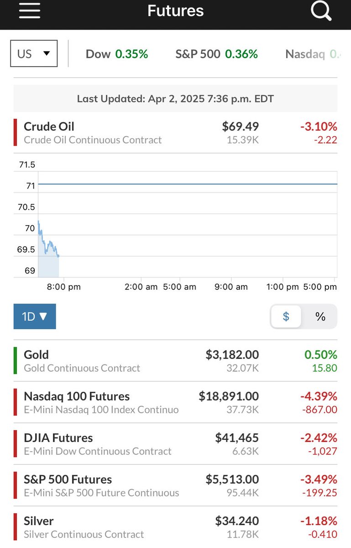Select the S&P 500 ticker item
The image size is (351, 548).
216,54
